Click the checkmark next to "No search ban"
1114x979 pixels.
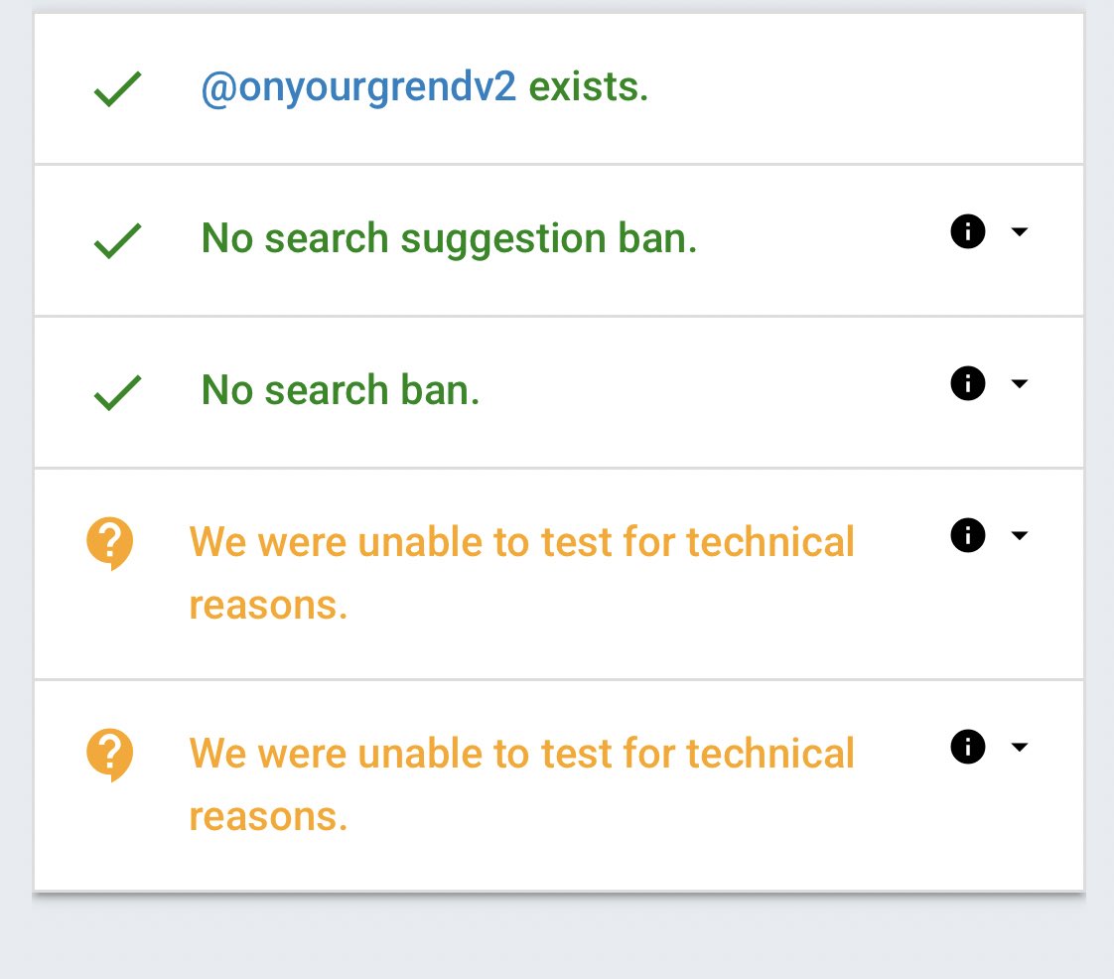click(x=117, y=392)
